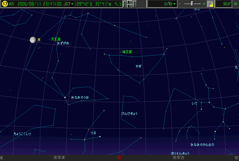
Task: Select the 南南西 direction label
Action: tap(179, 158)
